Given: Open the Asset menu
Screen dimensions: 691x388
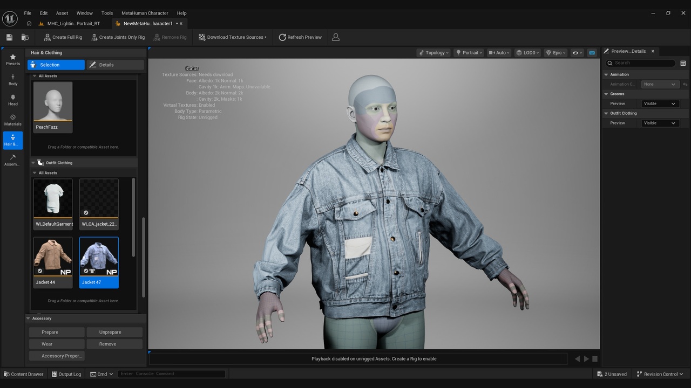Looking at the screenshot, I should (x=62, y=13).
